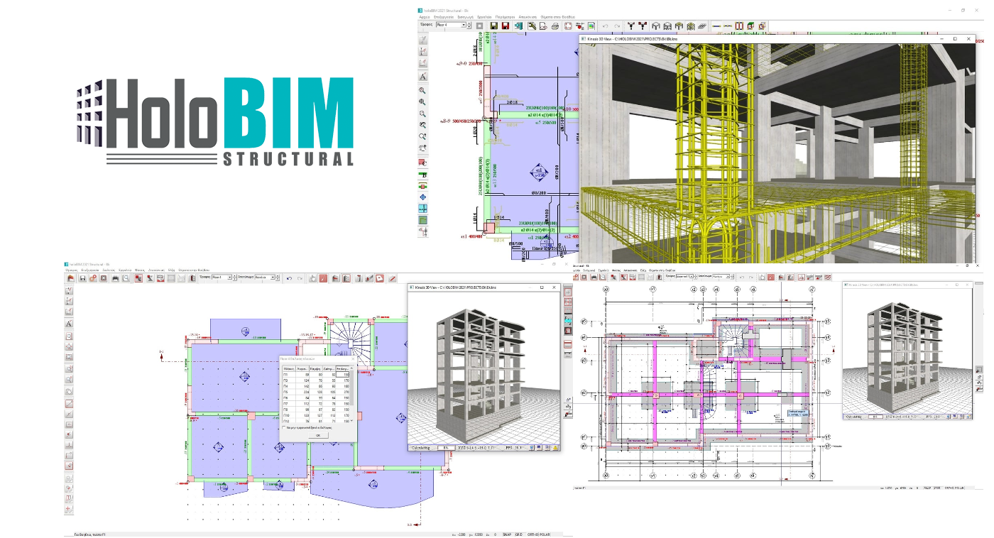Viewport: 994px width, 538px height.
Task: Click OK button in slab table dialog
Action: [x=318, y=435]
